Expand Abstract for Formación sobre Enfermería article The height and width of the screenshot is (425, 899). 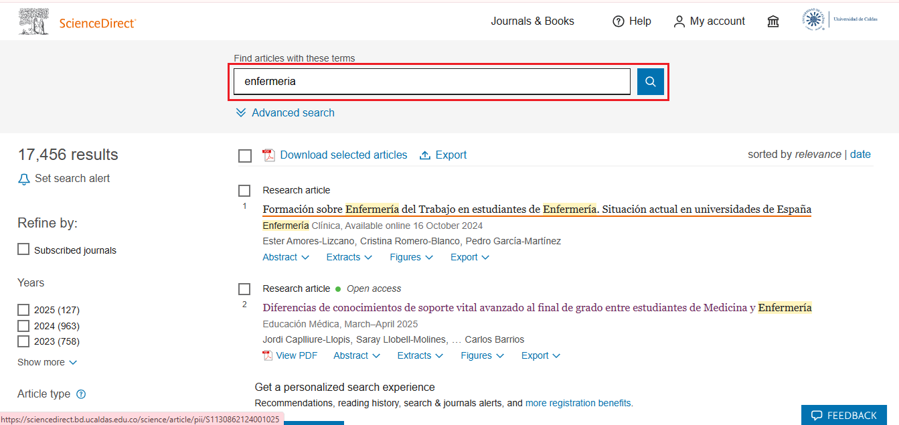point(286,257)
